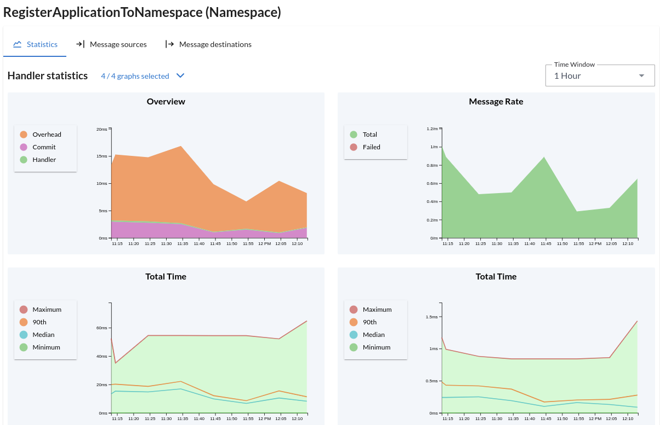
Task: Click the Message sources arrow icon
Action: coord(80,44)
